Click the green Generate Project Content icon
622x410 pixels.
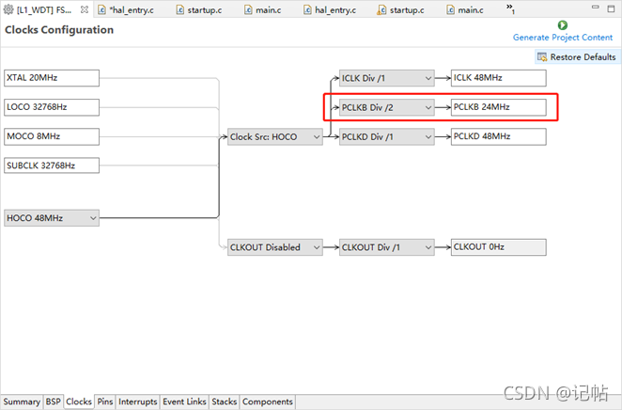coord(562,25)
